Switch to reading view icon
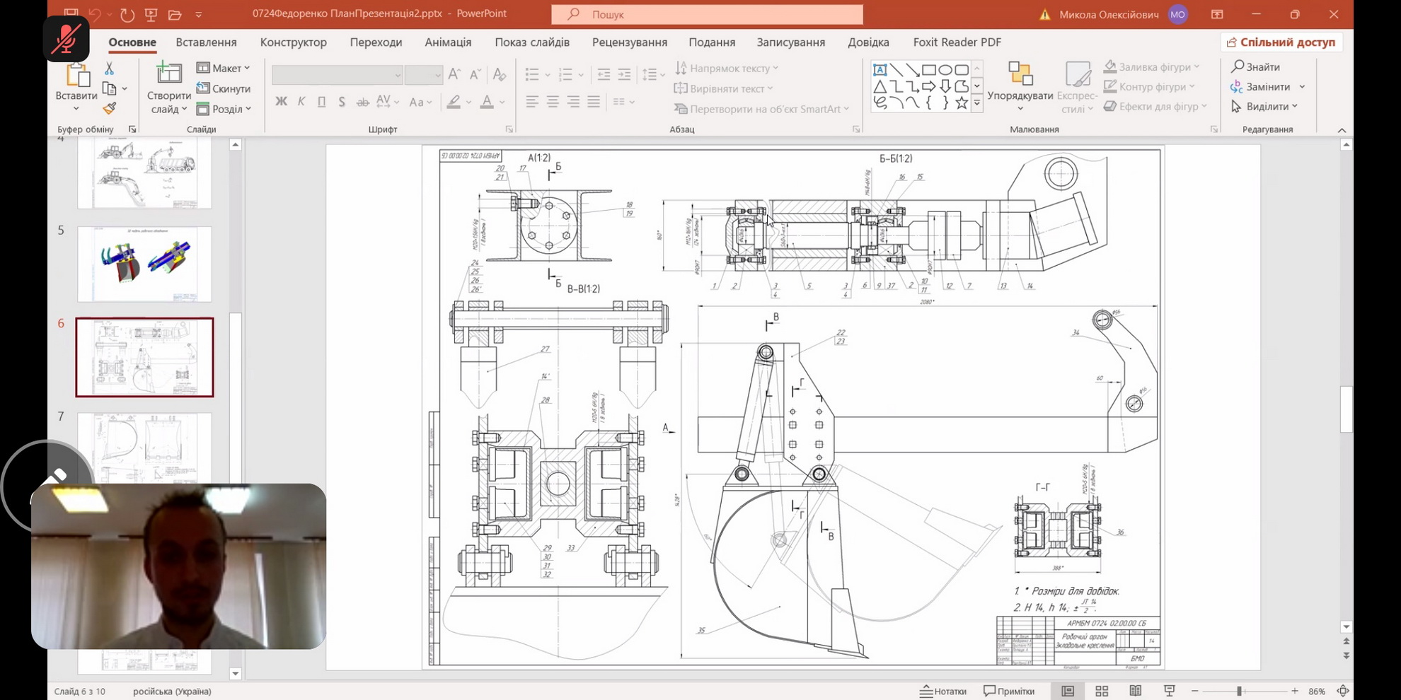The width and height of the screenshot is (1401, 700). 1136,691
